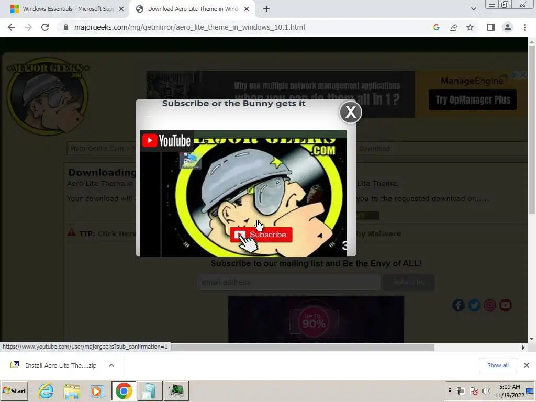Screen dimensions: 536x402
Task: Click the forward navigation arrow
Action: pos(28,27)
